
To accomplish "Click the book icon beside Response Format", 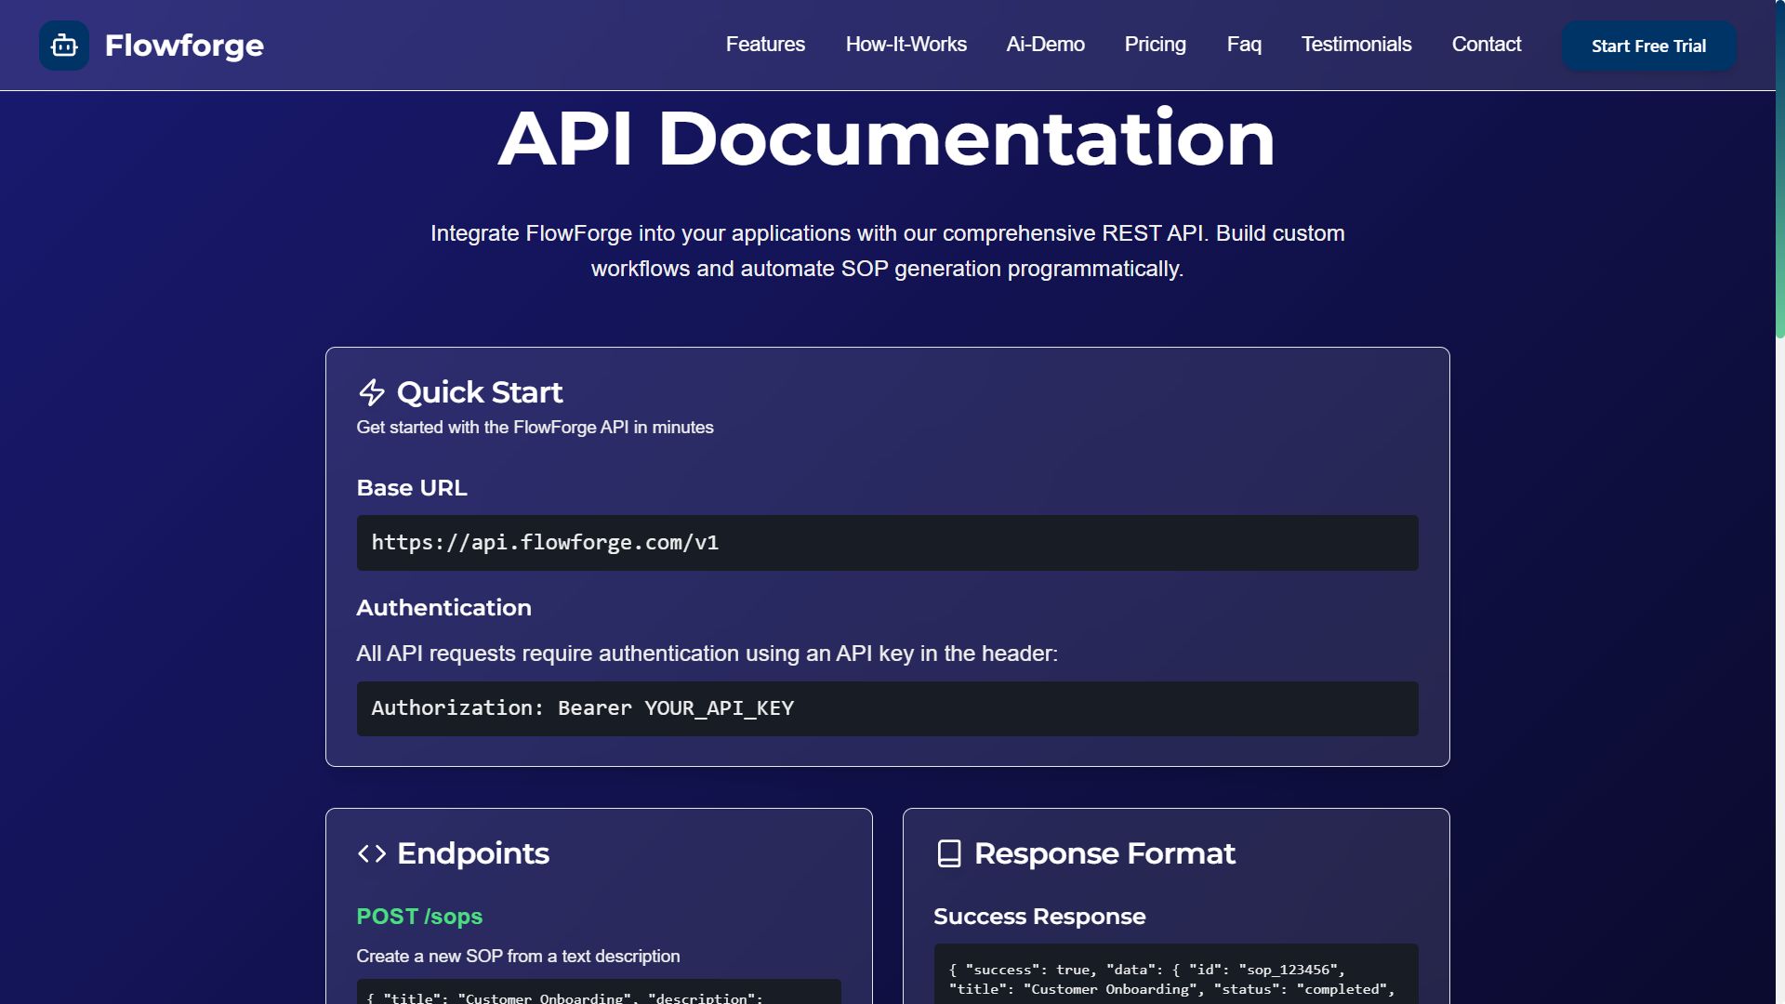I will tap(949, 853).
